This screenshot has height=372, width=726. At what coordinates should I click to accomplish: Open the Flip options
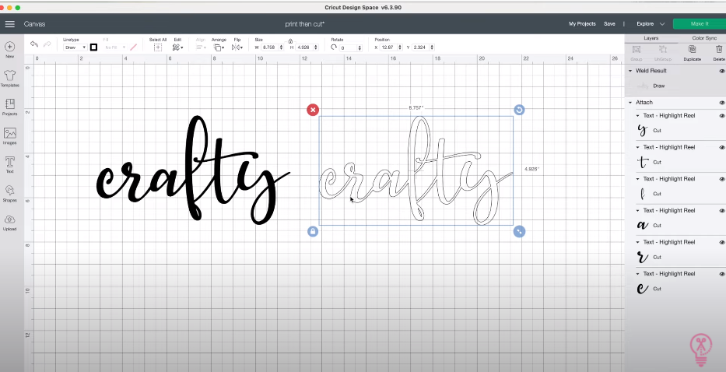click(x=237, y=47)
